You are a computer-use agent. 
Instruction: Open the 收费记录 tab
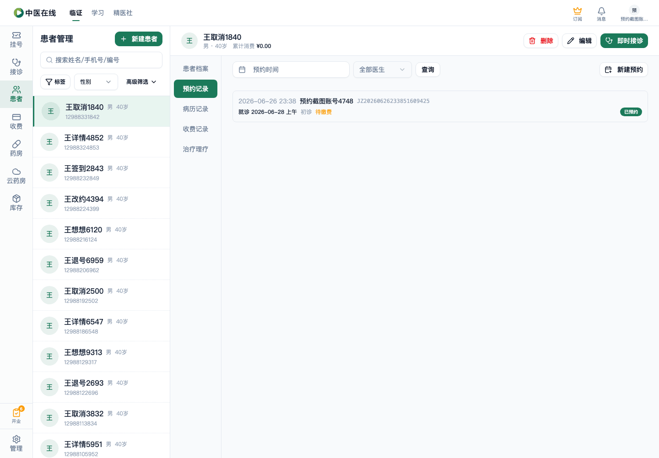[x=195, y=129]
